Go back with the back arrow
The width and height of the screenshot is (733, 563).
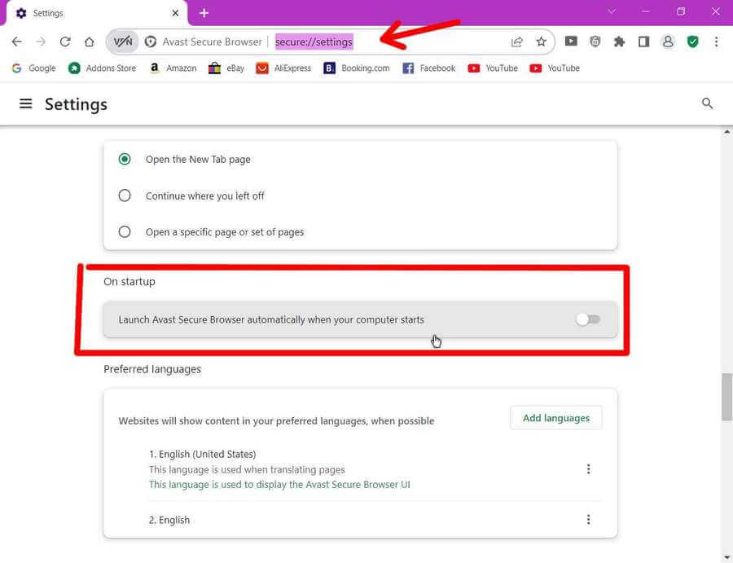tap(17, 42)
